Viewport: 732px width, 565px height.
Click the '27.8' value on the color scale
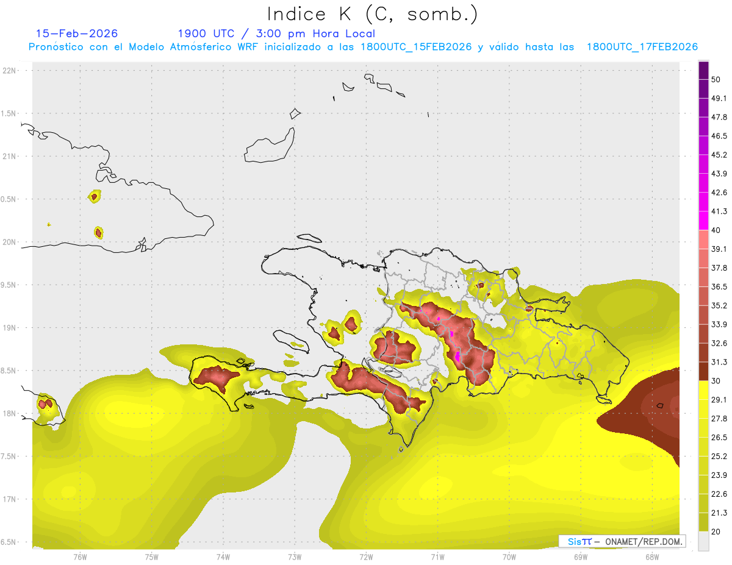click(719, 419)
